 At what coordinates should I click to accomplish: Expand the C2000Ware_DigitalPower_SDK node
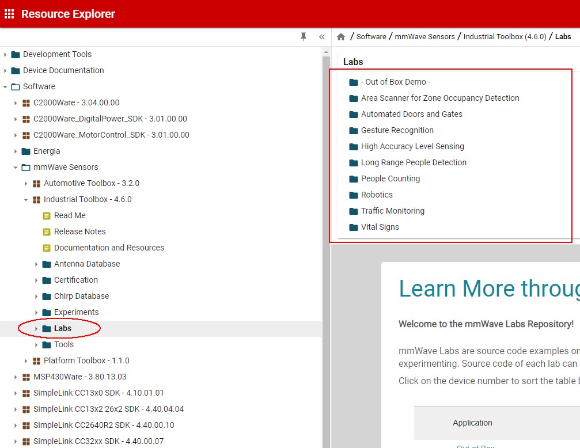pos(16,119)
